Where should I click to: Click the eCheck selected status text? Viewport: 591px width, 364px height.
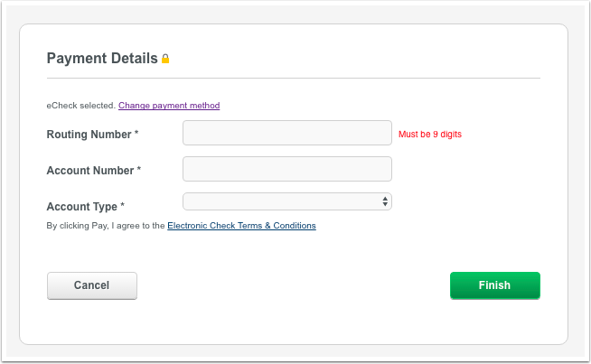(x=81, y=106)
